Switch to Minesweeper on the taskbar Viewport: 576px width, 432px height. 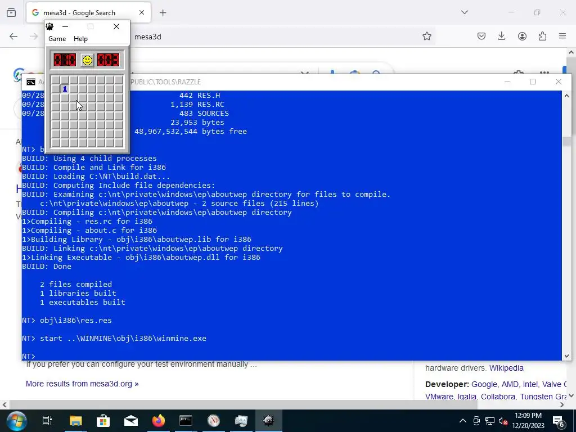[268, 421]
